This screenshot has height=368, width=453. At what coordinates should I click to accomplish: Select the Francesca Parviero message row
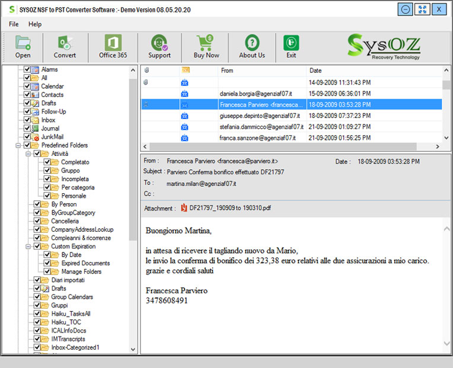[291, 104]
